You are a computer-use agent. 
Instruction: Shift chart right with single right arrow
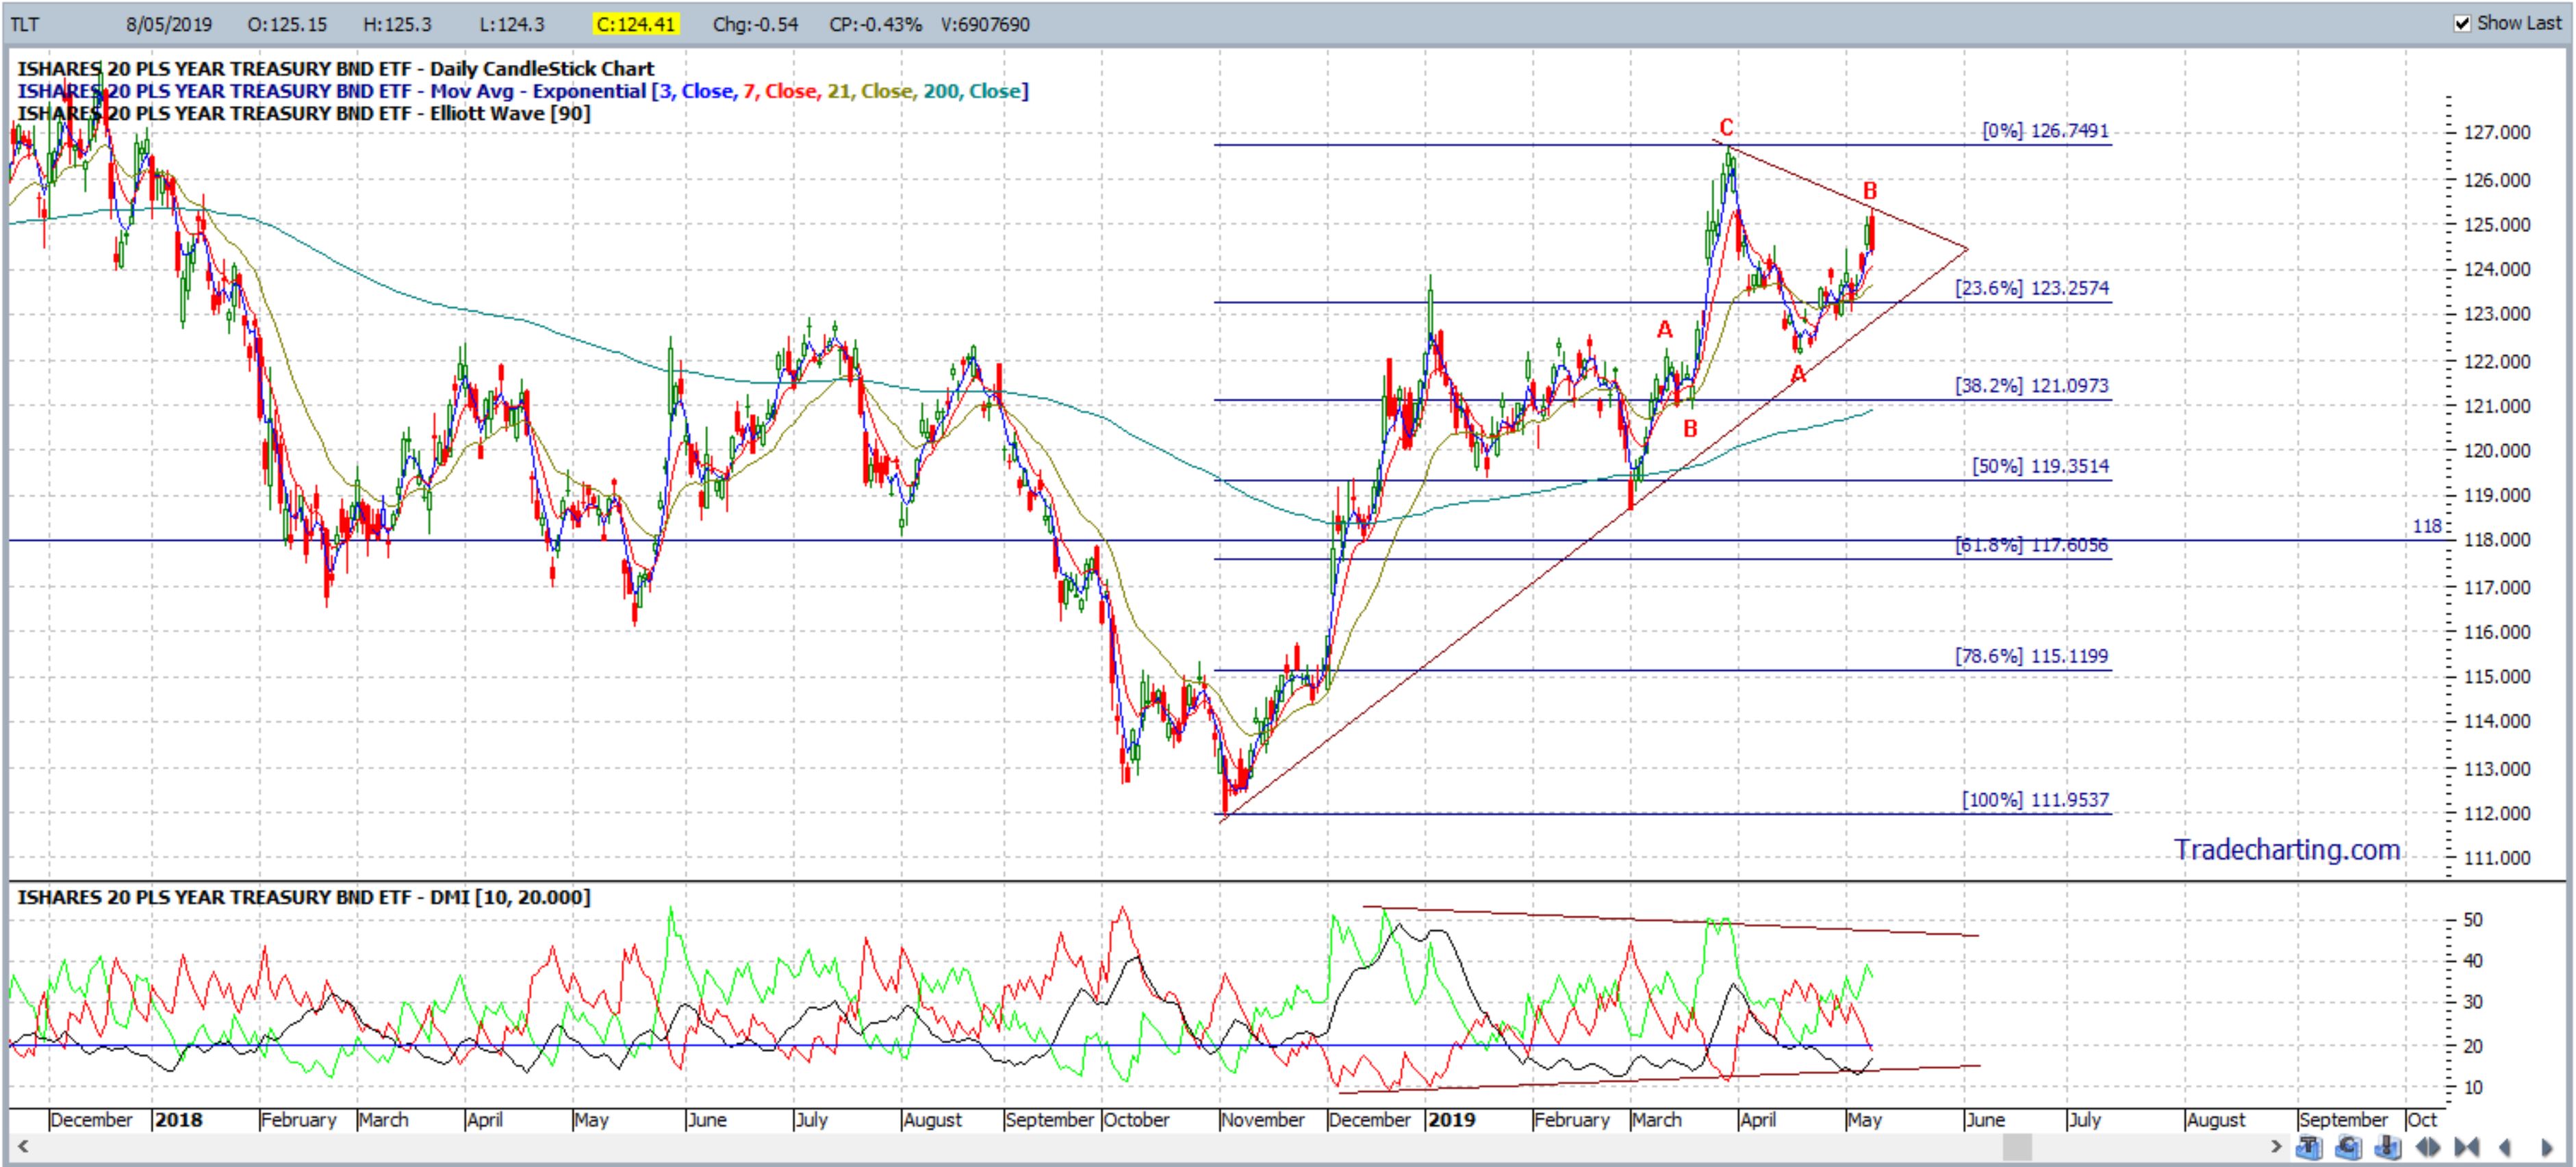[2547, 1147]
